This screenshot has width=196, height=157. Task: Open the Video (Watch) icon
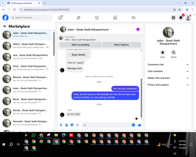click(97, 18)
